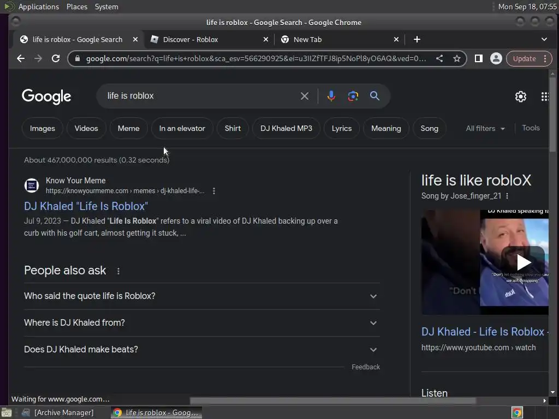The height and width of the screenshot is (419, 559).
Task: Clear the search box with X
Action: (x=305, y=96)
